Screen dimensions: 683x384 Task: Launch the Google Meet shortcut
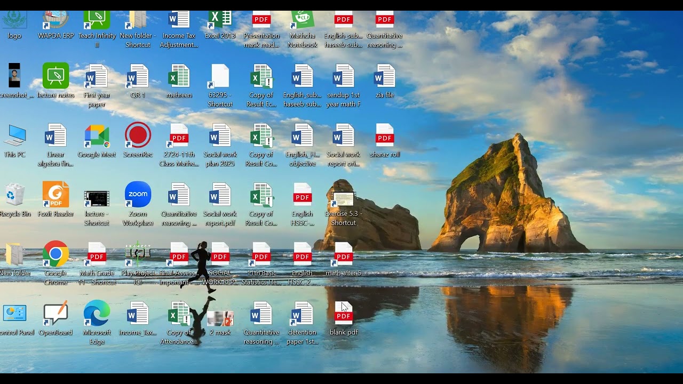[x=97, y=140]
